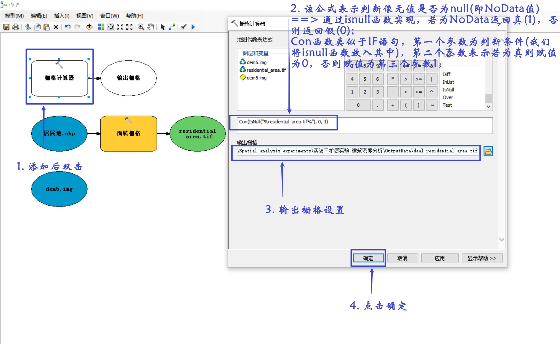Select residential_area.tif in layers list

[266, 70]
